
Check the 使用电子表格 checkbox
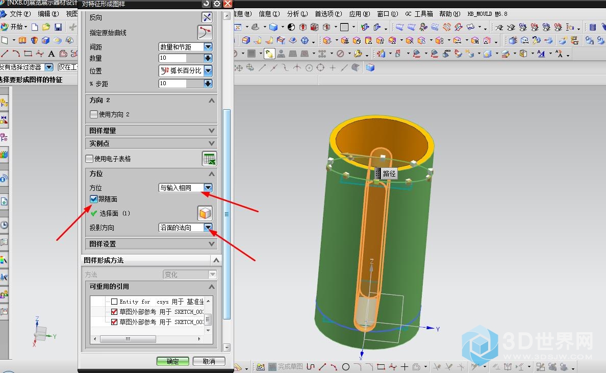[89, 159]
